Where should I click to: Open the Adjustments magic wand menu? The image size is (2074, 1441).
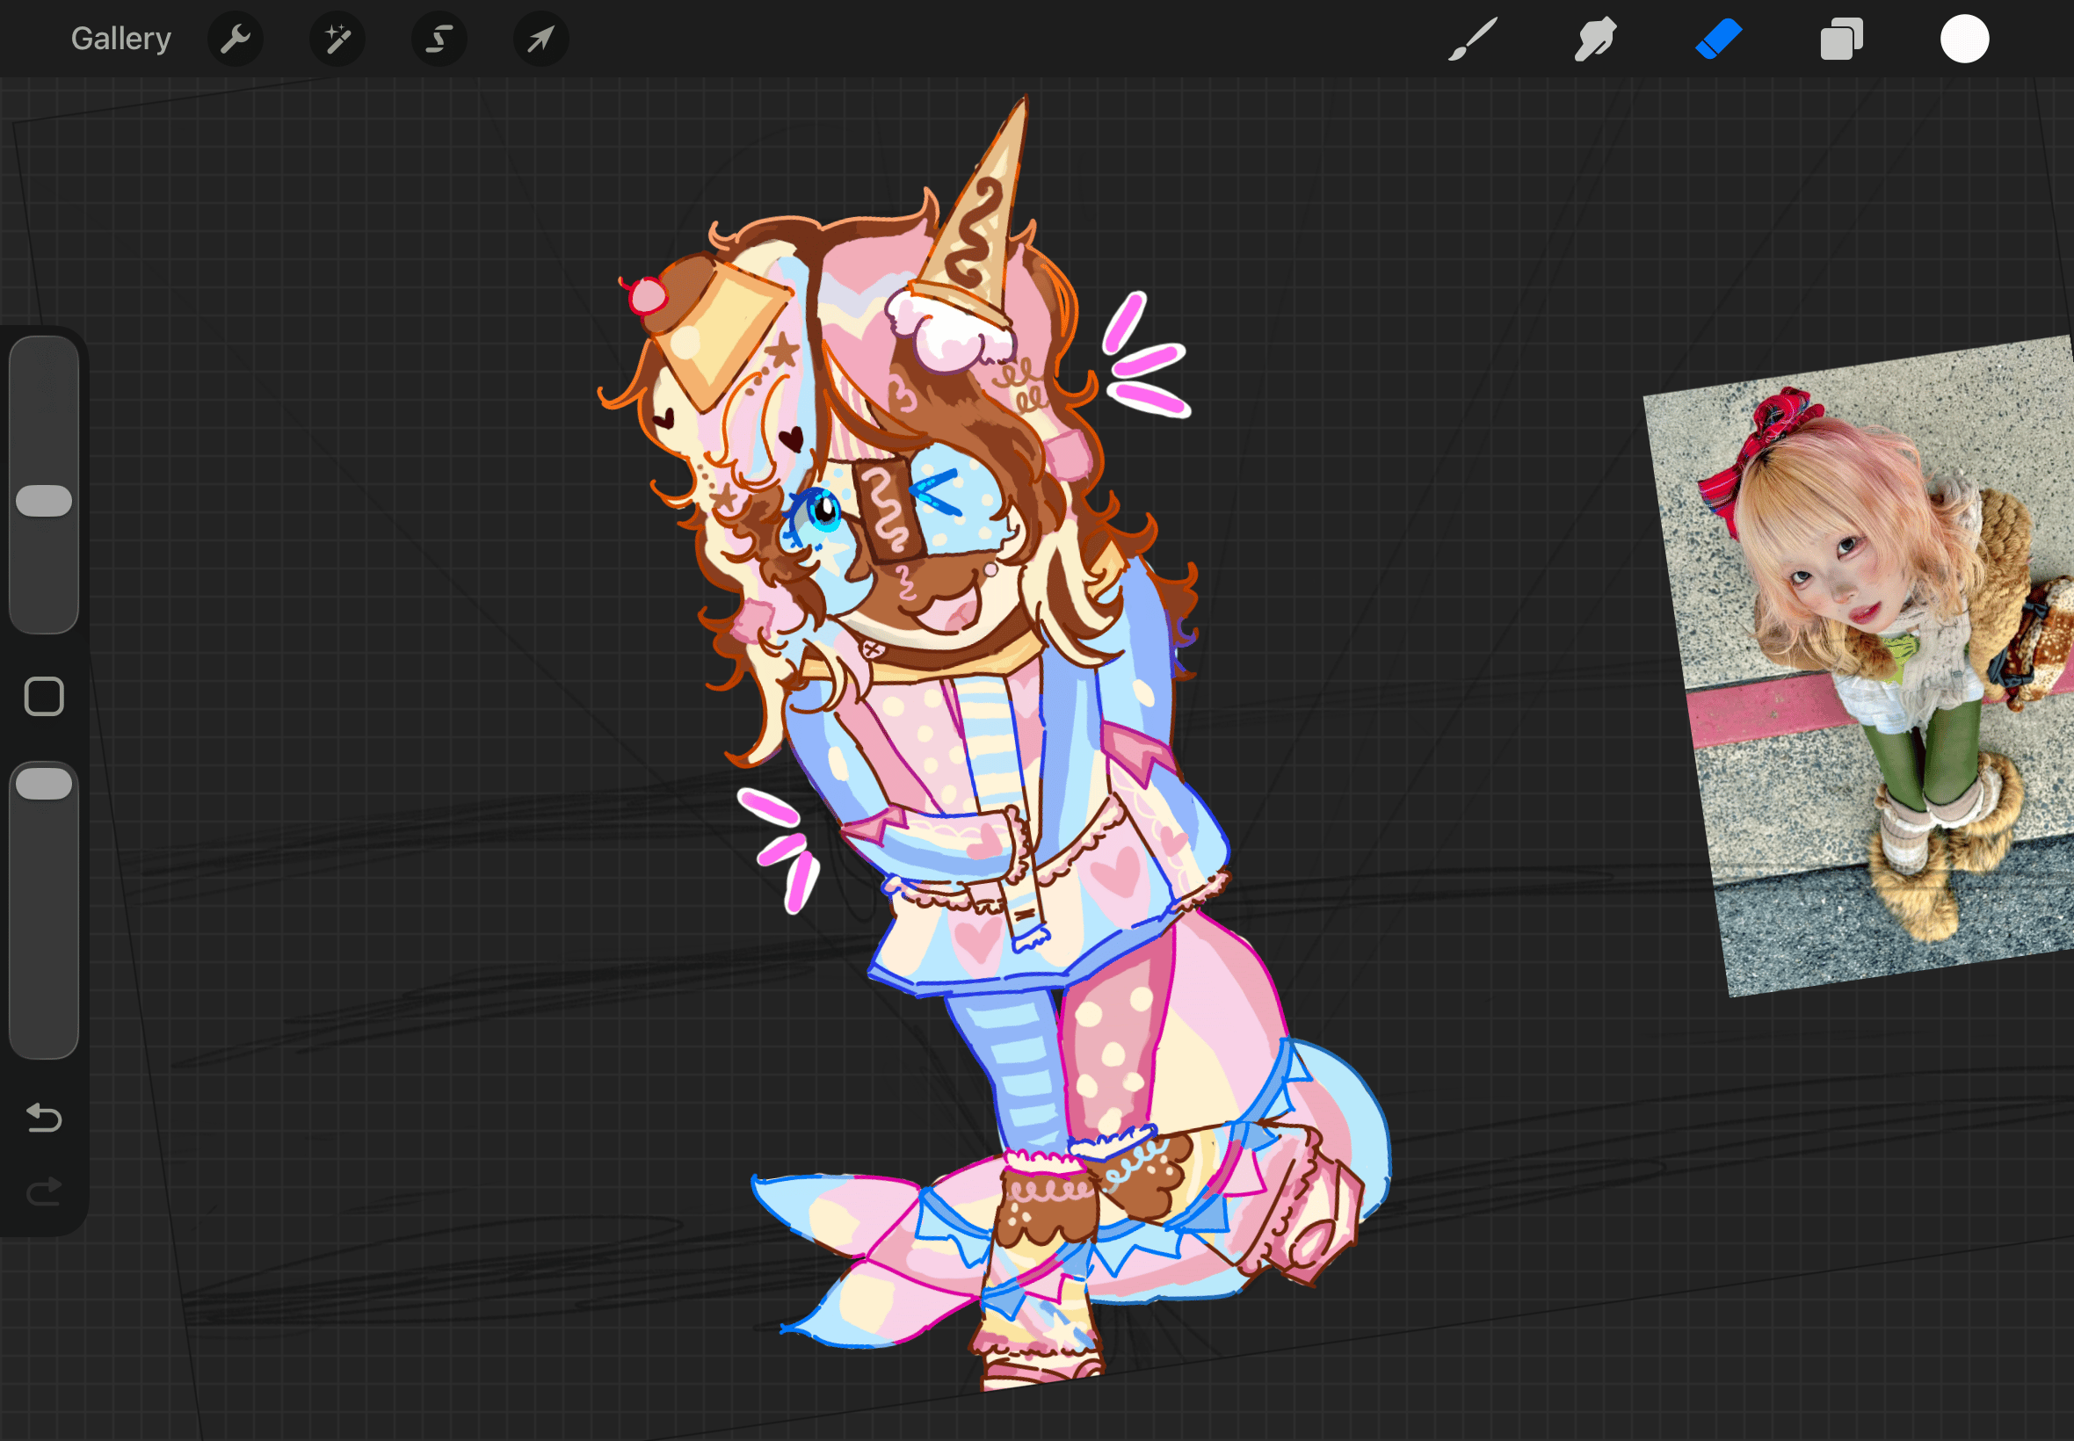(337, 39)
